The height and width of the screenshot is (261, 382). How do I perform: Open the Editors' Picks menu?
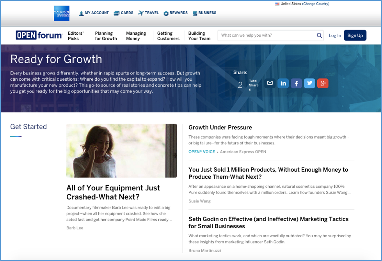[x=76, y=36]
